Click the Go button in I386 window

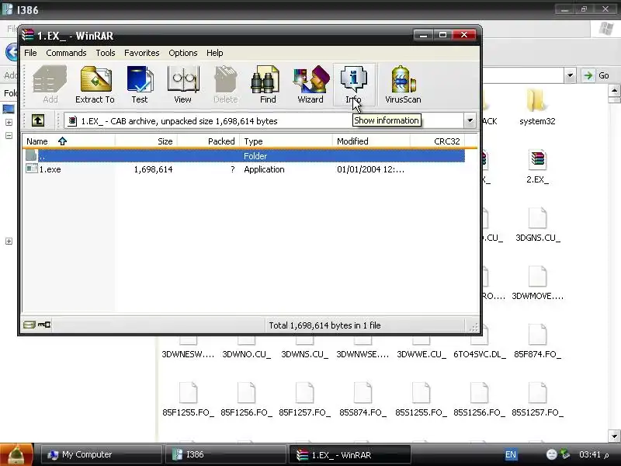595,75
